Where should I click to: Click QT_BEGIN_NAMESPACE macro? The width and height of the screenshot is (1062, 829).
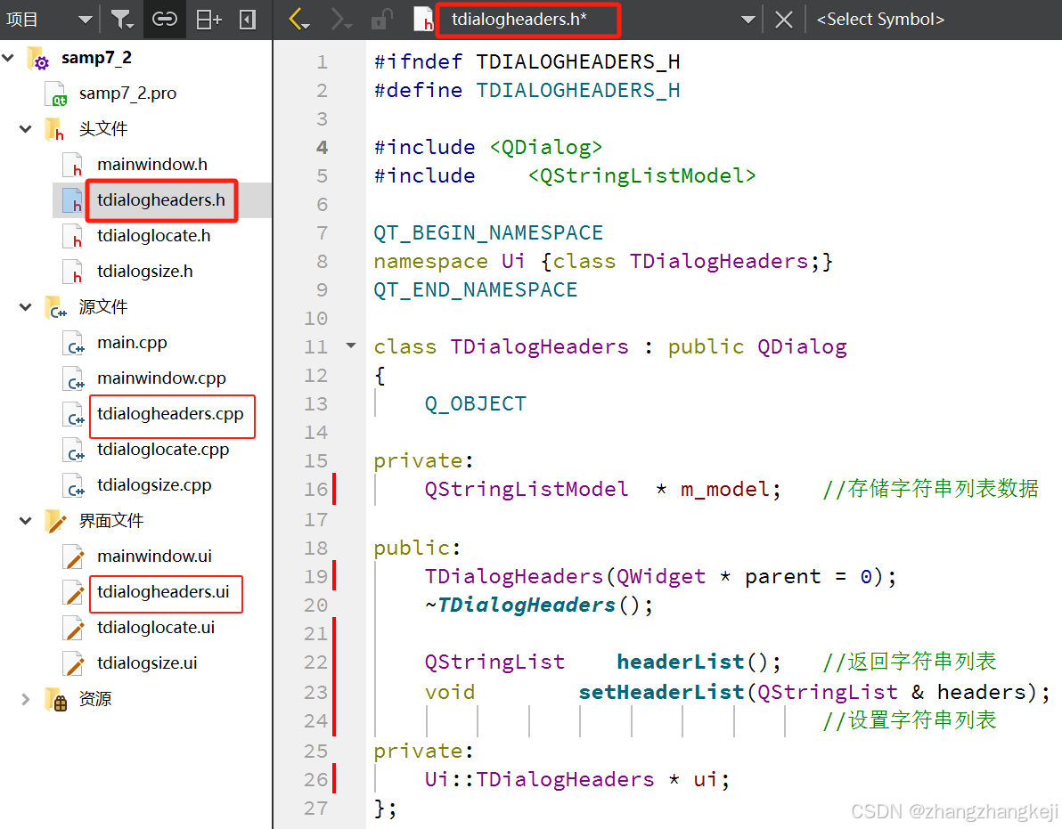click(x=488, y=232)
